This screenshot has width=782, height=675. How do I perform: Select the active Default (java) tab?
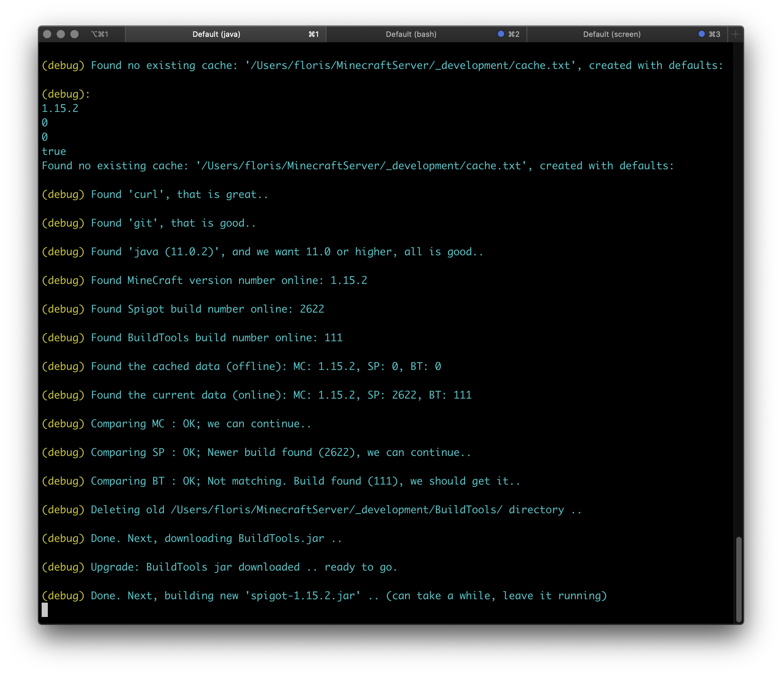pos(216,34)
